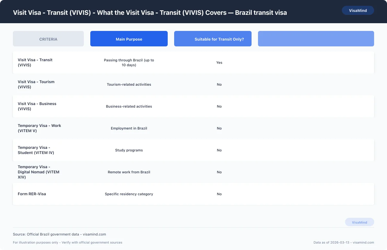The width and height of the screenshot is (387, 250).
Task: Click the illustration purposes disclaimer text
Action: [67, 242]
